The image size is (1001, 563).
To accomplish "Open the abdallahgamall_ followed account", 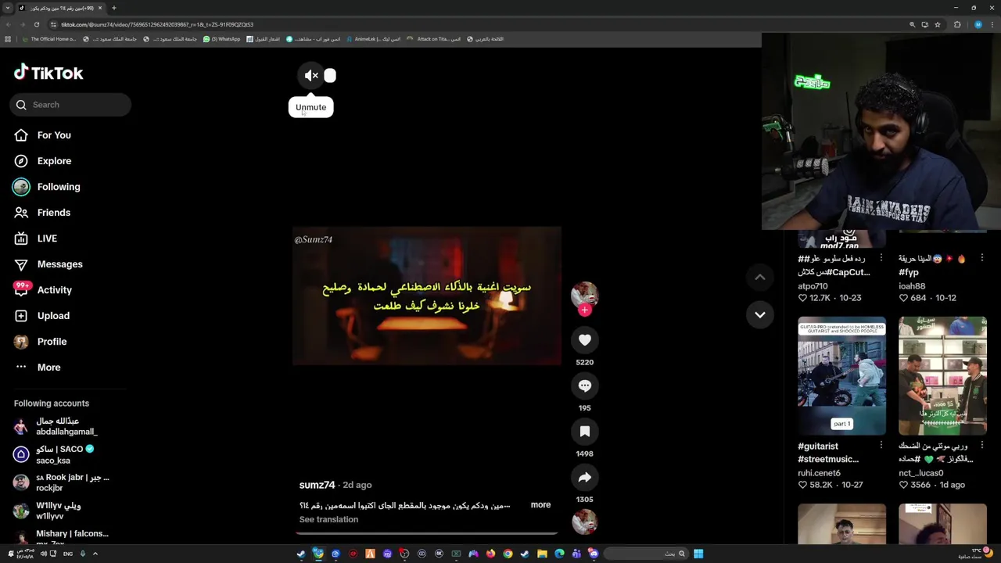I will (x=66, y=427).
